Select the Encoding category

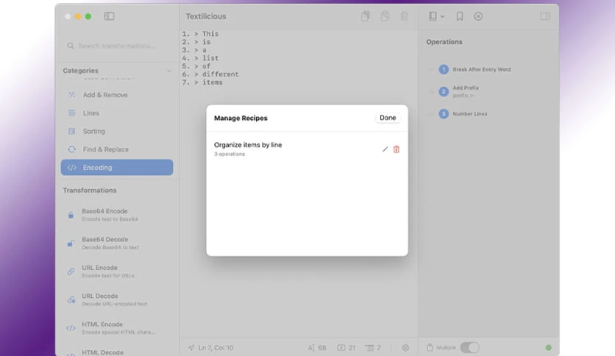[117, 168]
